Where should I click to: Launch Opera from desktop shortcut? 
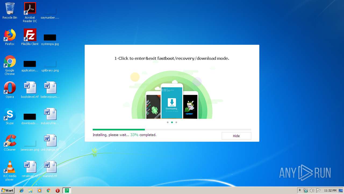pyautogui.click(x=10, y=90)
